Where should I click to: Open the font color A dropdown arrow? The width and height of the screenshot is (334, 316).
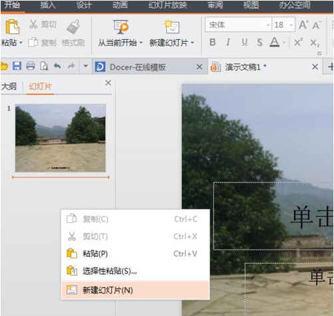284,42
